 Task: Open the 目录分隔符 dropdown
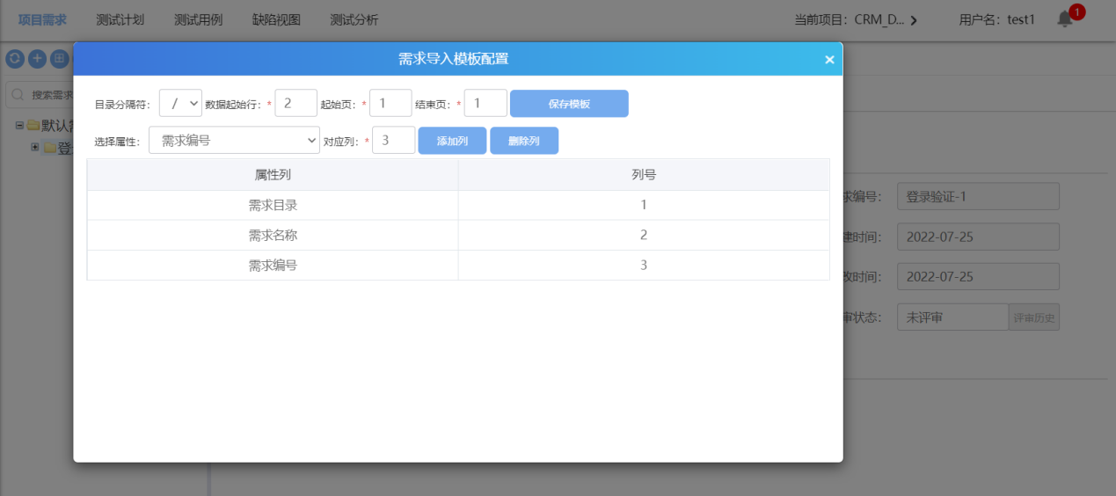click(x=180, y=103)
